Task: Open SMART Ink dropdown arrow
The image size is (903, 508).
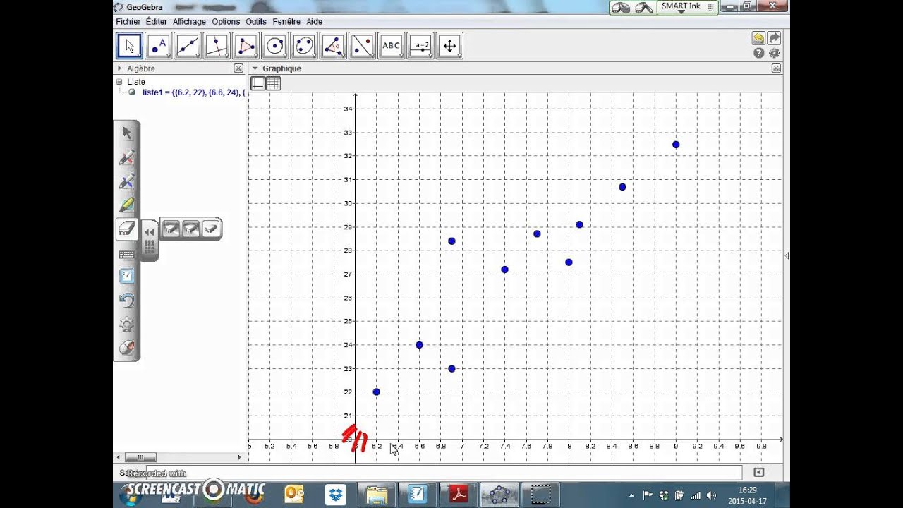Action: [681, 13]
